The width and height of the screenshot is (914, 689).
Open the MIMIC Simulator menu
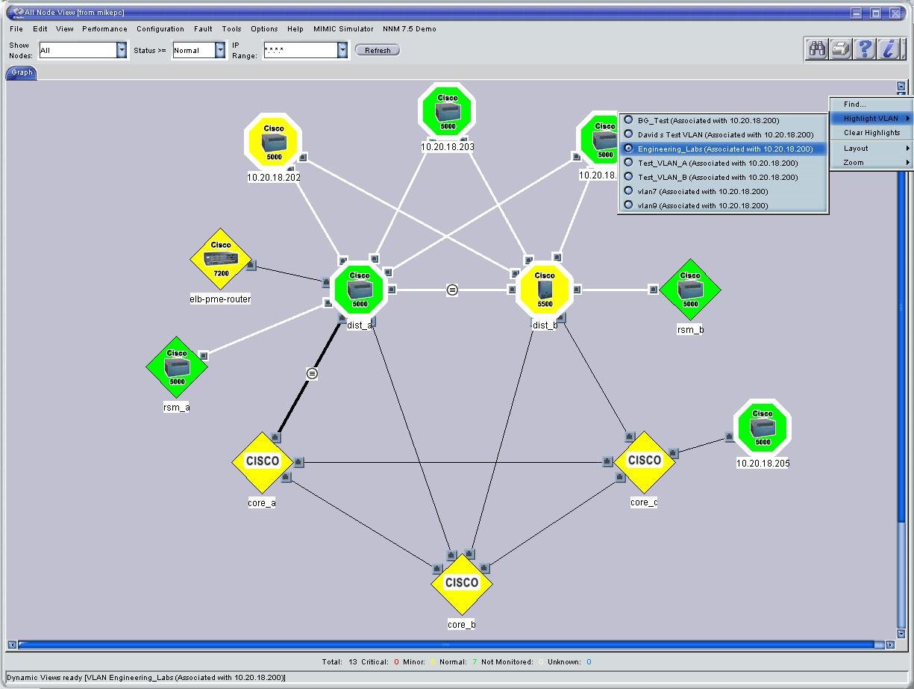(342, 28)
